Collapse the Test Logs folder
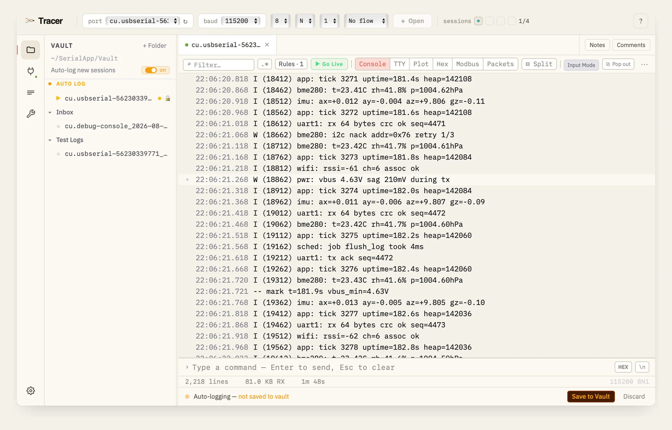The image size is (672, 430). click(50, 140)
